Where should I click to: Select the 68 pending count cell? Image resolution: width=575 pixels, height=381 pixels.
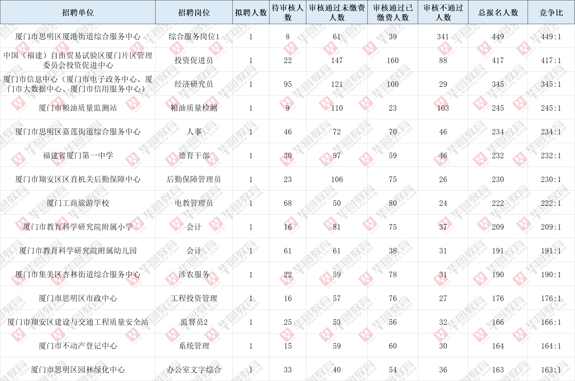point(288,203)
